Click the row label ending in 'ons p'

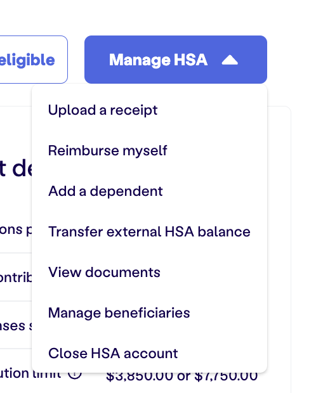[x=16, y=230]
